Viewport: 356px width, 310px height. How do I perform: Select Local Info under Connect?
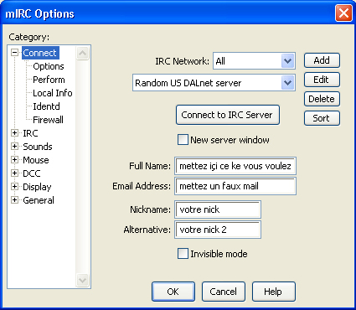point(53,93)
